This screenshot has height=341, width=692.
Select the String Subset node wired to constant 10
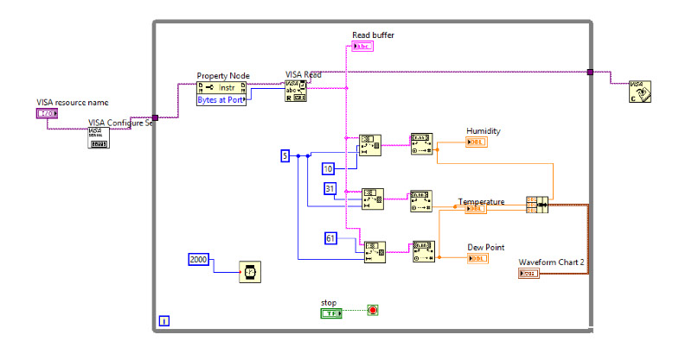tap(370, 145)
